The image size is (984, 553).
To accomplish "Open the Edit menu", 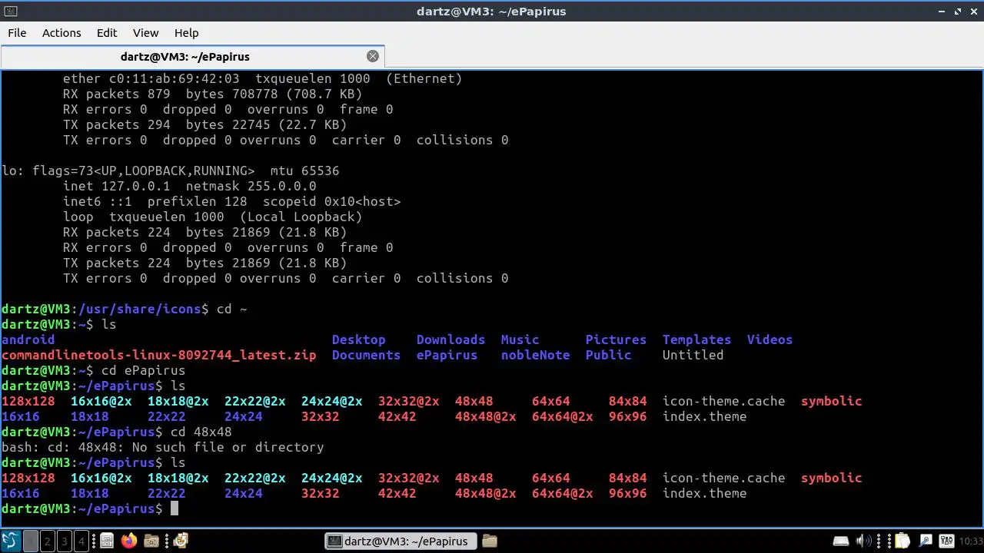I will tap(107, 33).
